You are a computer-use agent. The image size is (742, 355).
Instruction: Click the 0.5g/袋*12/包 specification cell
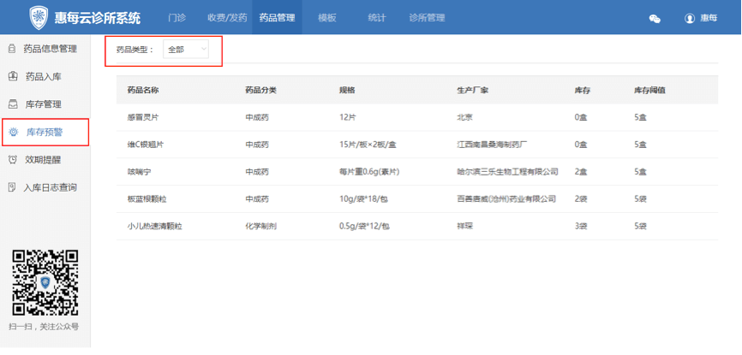pyautogui.click(x=364, y=227)
